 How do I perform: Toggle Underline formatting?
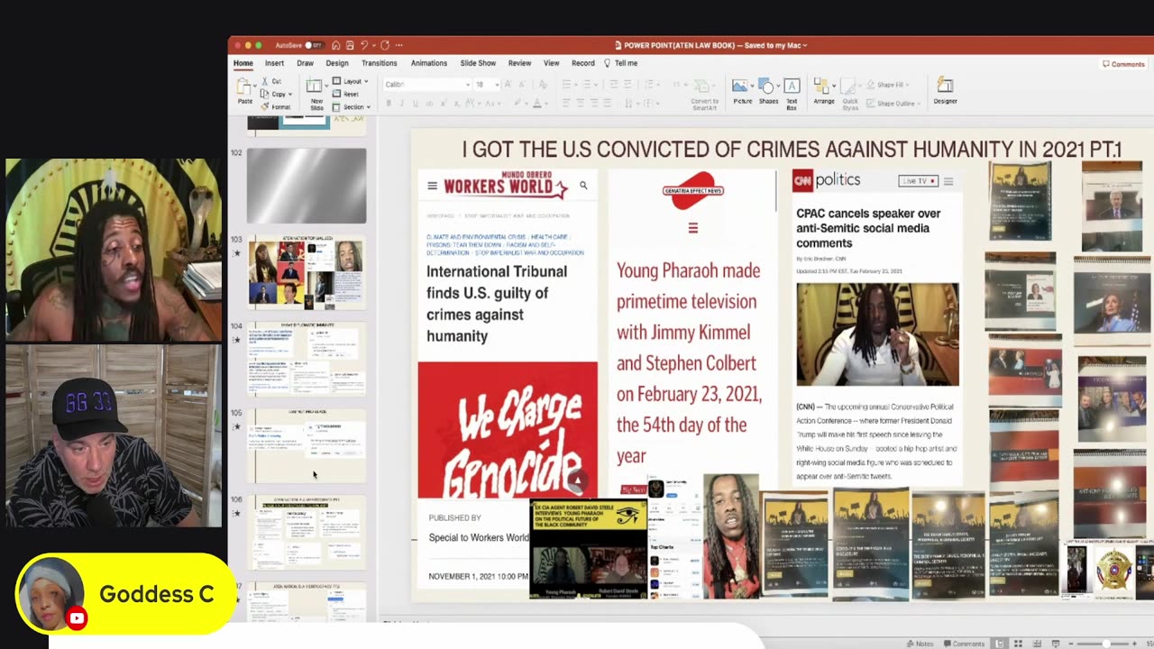pos(414,103)
